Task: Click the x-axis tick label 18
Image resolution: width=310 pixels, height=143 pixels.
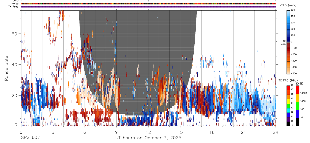Action: (x=212, y=132)
